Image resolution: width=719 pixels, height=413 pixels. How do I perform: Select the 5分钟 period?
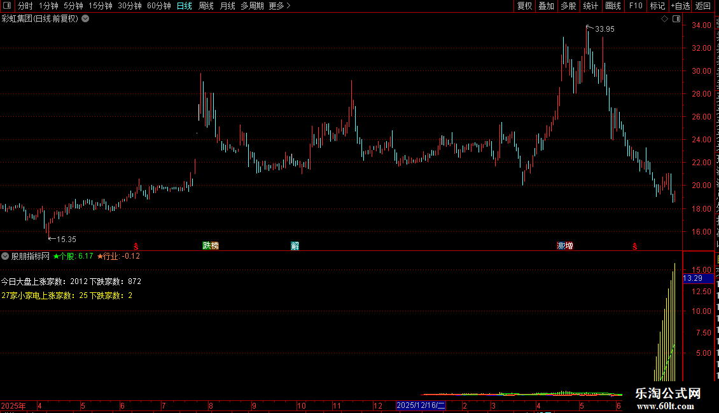coord(73,6)
